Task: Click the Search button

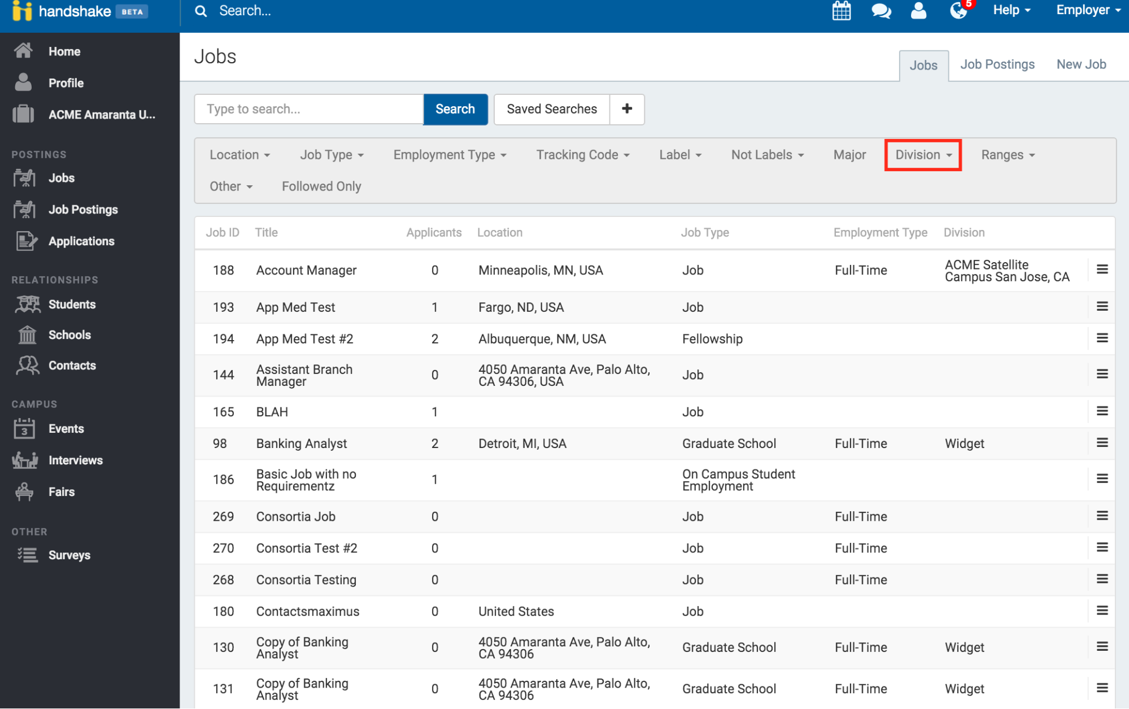Action: 454,108
